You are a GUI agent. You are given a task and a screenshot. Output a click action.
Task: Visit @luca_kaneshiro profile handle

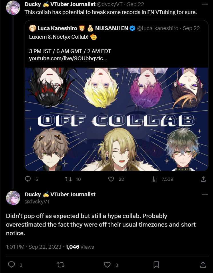(158, 28)
